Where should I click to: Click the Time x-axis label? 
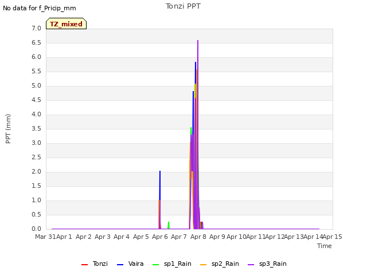(x=325, y=246)
